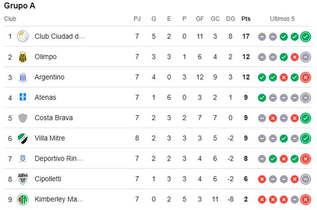This screenshot has height=210, width=317.
Task: Click the Olimpo team crest icon
Action: coord(23,57)
